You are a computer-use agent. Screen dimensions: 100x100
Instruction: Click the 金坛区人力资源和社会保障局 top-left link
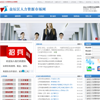9,2
